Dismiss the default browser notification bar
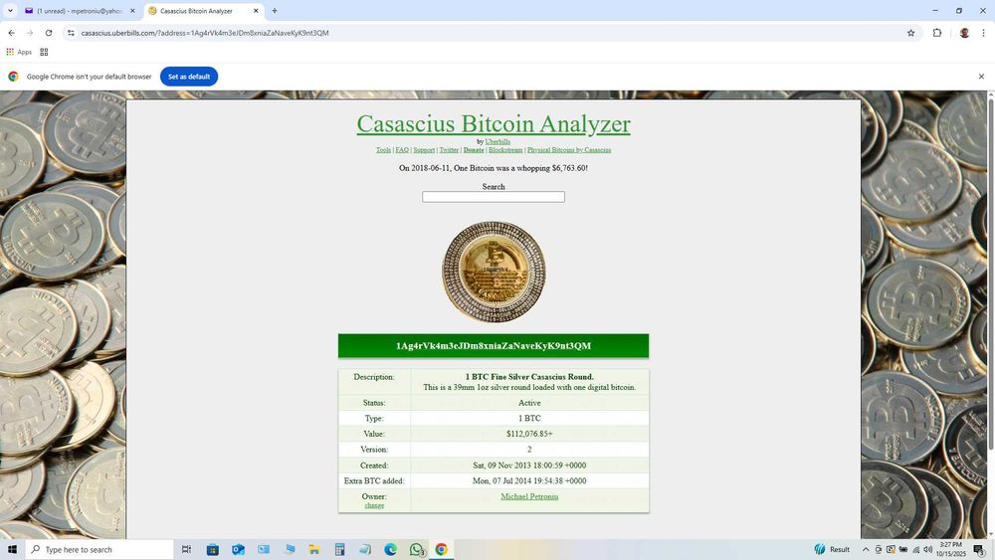This screenshot has height=560, width=995. pyautogui.click(x=981, y=77)
